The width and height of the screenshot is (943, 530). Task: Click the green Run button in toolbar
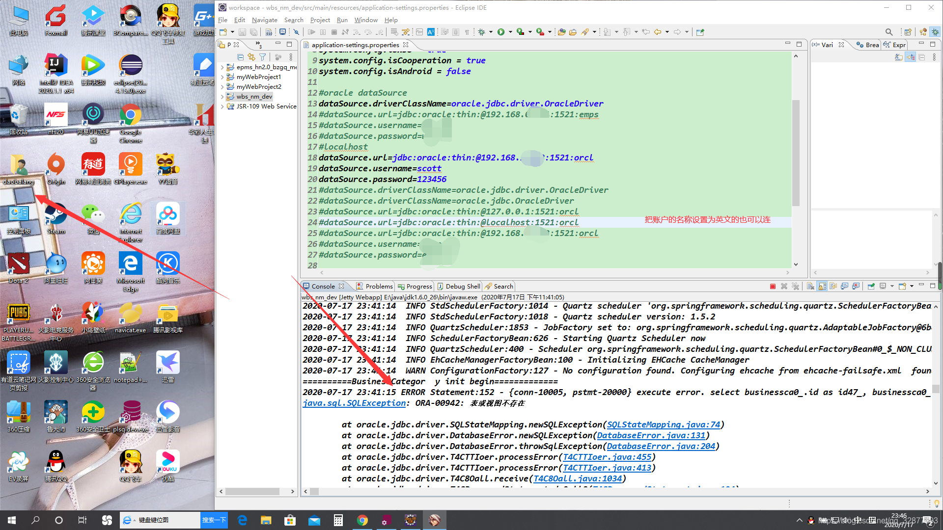point(500,32)
